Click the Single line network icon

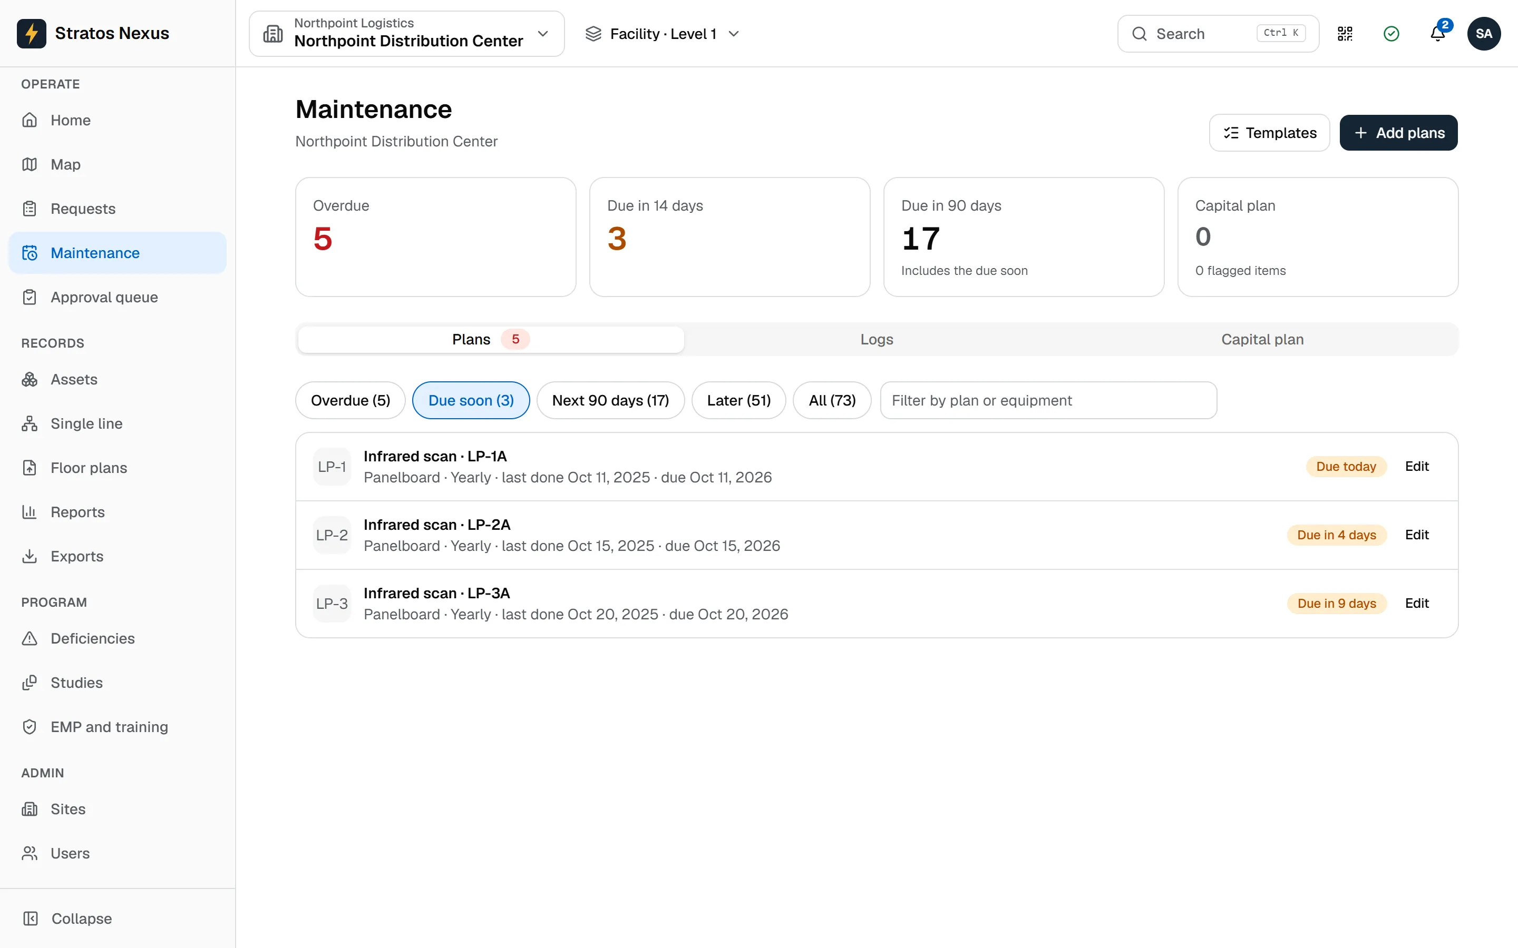[x=30, y=424]
